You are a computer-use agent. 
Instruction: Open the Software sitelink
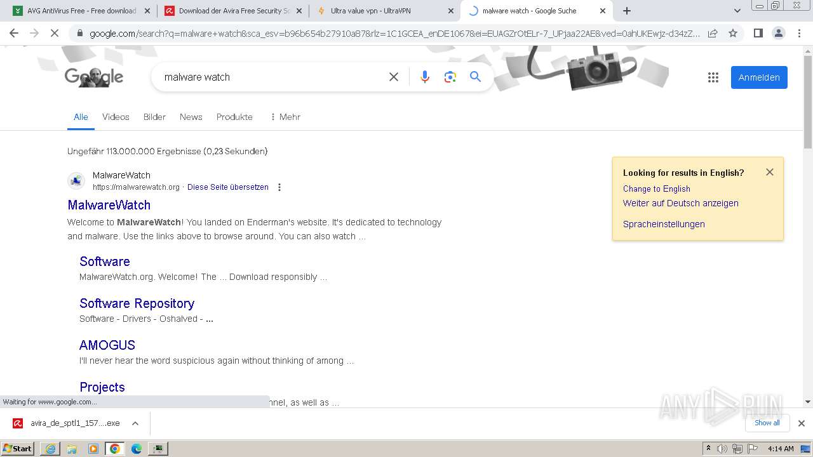105,262
